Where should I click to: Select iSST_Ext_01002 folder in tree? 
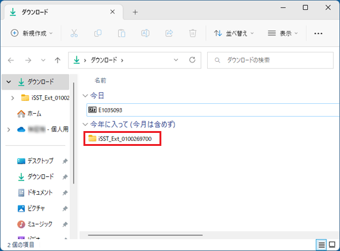(45, 98)
